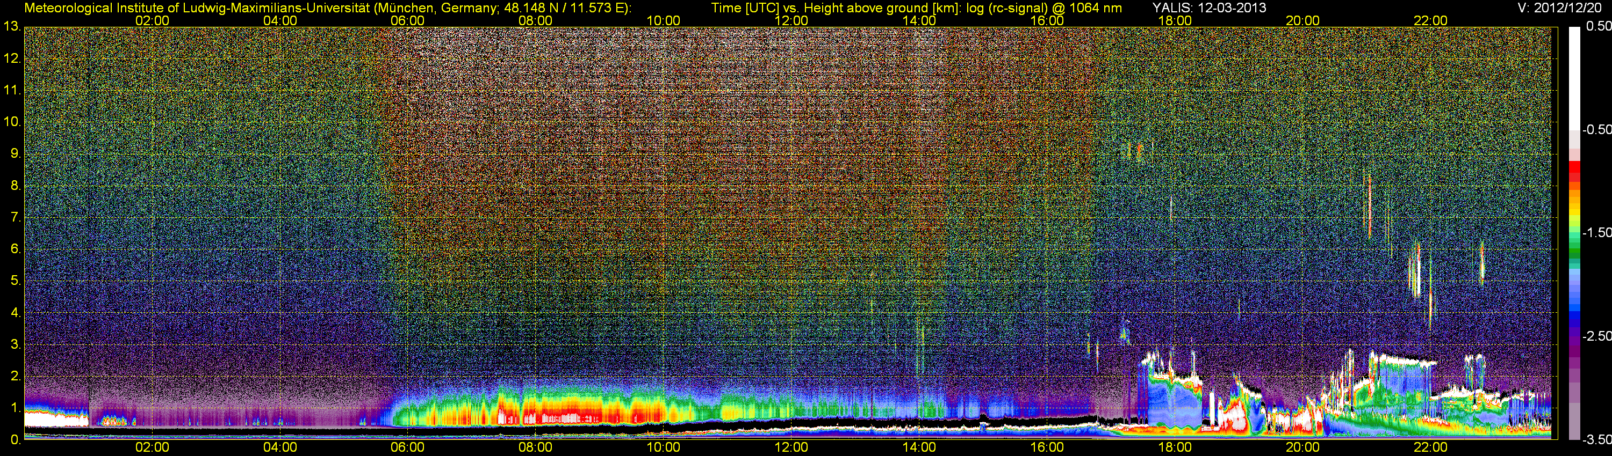
Task: Pick the white top segment of the color bar
Action: tap(1574, 78)
